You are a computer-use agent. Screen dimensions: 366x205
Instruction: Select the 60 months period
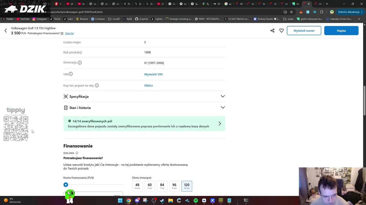150,186
